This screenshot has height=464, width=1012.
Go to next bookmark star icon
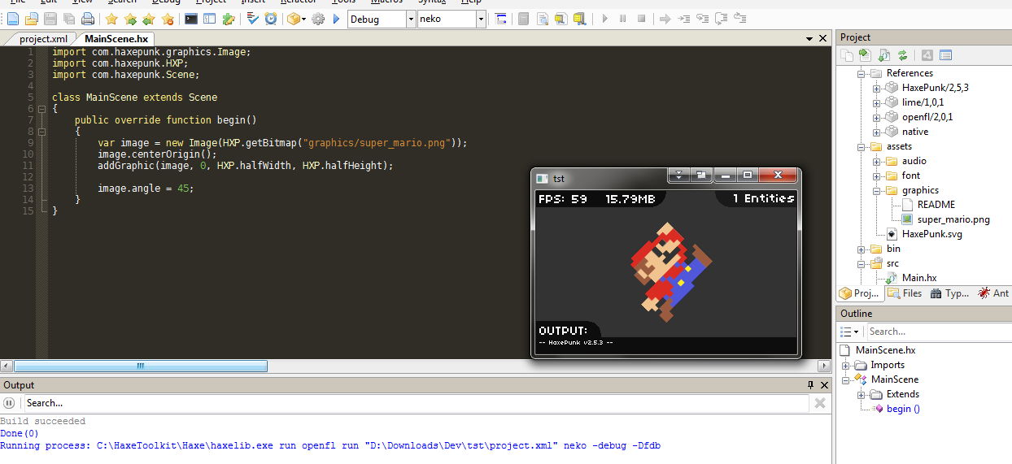[x=130, y=19]
